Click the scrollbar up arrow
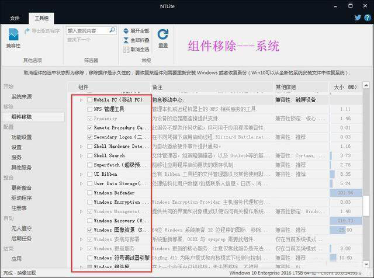The height and width of the screenshot is (278, 374). click(x=366, y=85)
